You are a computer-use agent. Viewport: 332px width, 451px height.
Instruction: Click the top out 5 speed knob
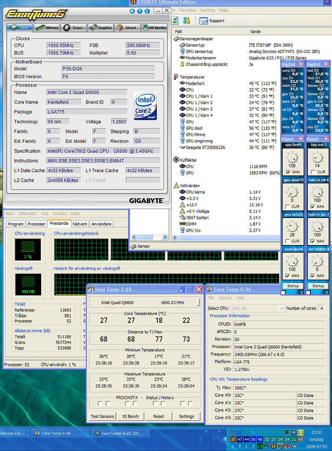coord(318,157)
